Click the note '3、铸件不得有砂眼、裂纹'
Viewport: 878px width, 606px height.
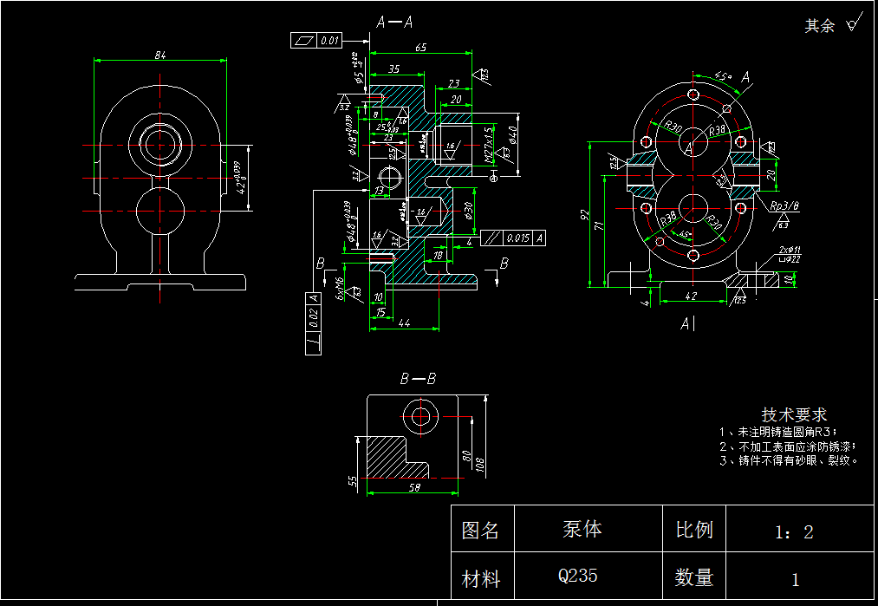(789, 460)
